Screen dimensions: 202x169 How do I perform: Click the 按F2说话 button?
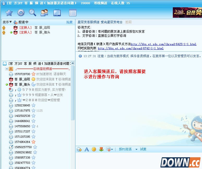tap(125, 149)
